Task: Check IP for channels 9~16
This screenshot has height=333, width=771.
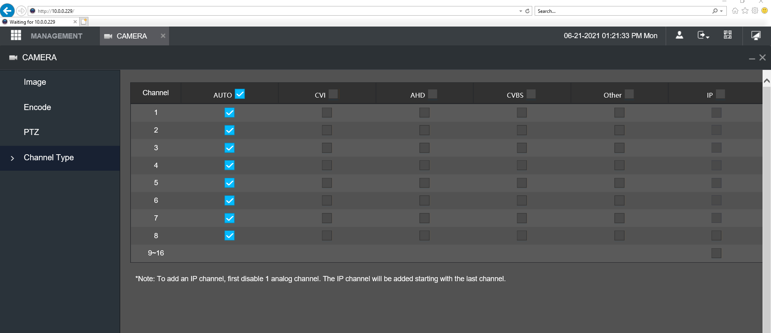Action: coord(716,253)
